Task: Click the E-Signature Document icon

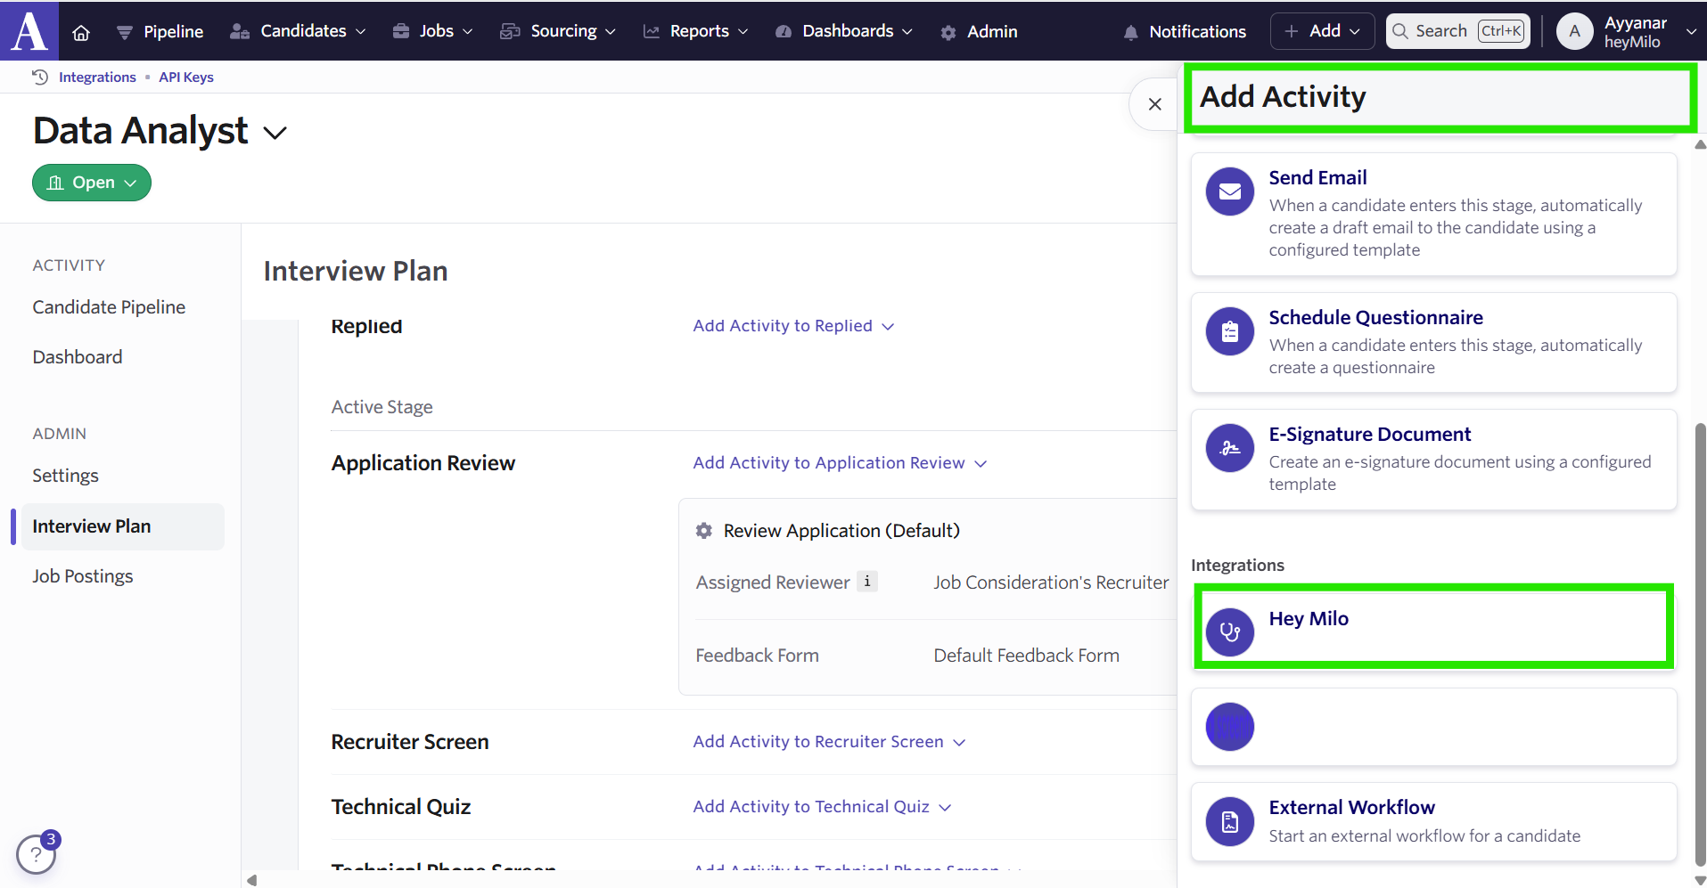Action: (x=1229, y=448)
